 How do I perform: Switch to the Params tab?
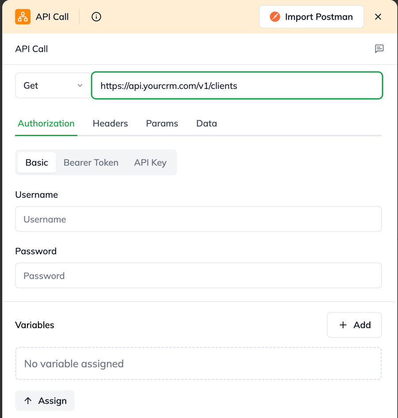pos(162,123)
